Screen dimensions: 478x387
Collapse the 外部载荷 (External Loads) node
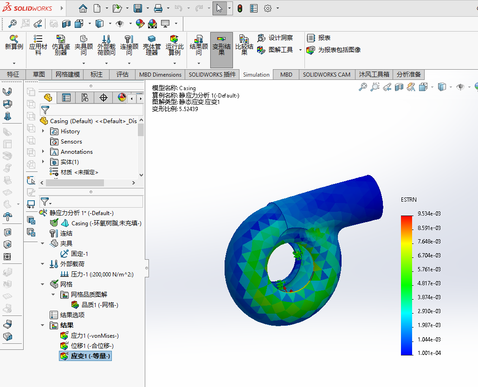pos(42,264)
